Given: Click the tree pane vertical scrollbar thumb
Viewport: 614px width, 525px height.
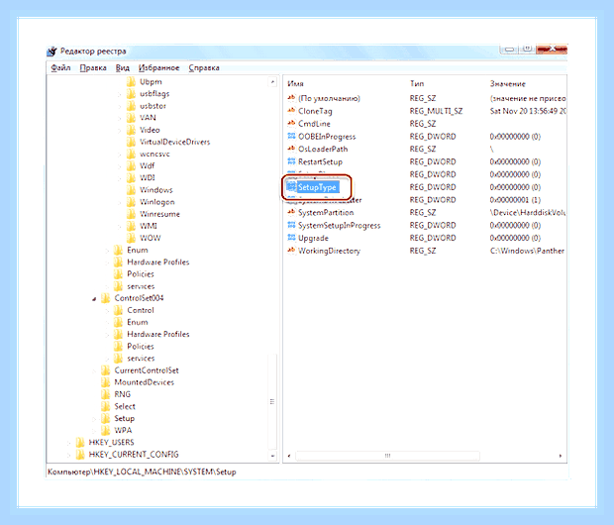Looking at the screenshot, I should [272, 401].
